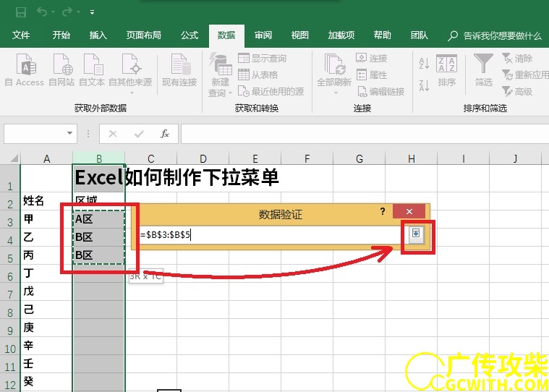The width and height of the screenshot is (549, 392).
Task: Click the 高级 filter button
Action: 517,91
